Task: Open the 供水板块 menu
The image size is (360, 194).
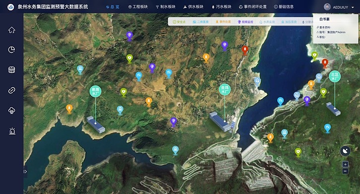Action: [193, 7]
